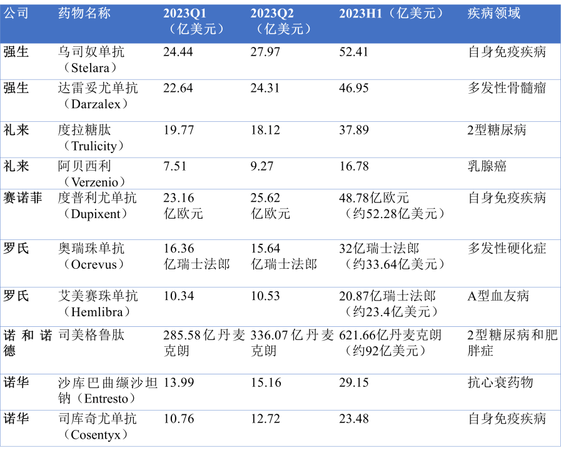The height and width of the screenshot is (450, 561).
Task: Select the 司美格鲁肽 drug name cell
Action: click(x=91, y=336)
